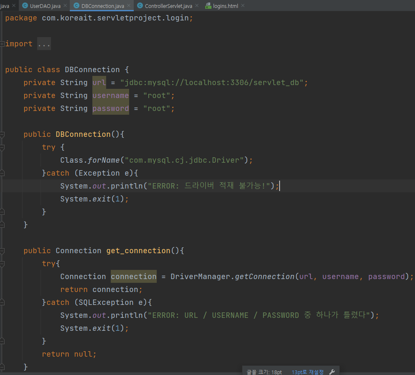Click the 'username' argument in getConnection call
This screenshot has height=375, width=415.
pyautogui.click(x=340, y=277)
